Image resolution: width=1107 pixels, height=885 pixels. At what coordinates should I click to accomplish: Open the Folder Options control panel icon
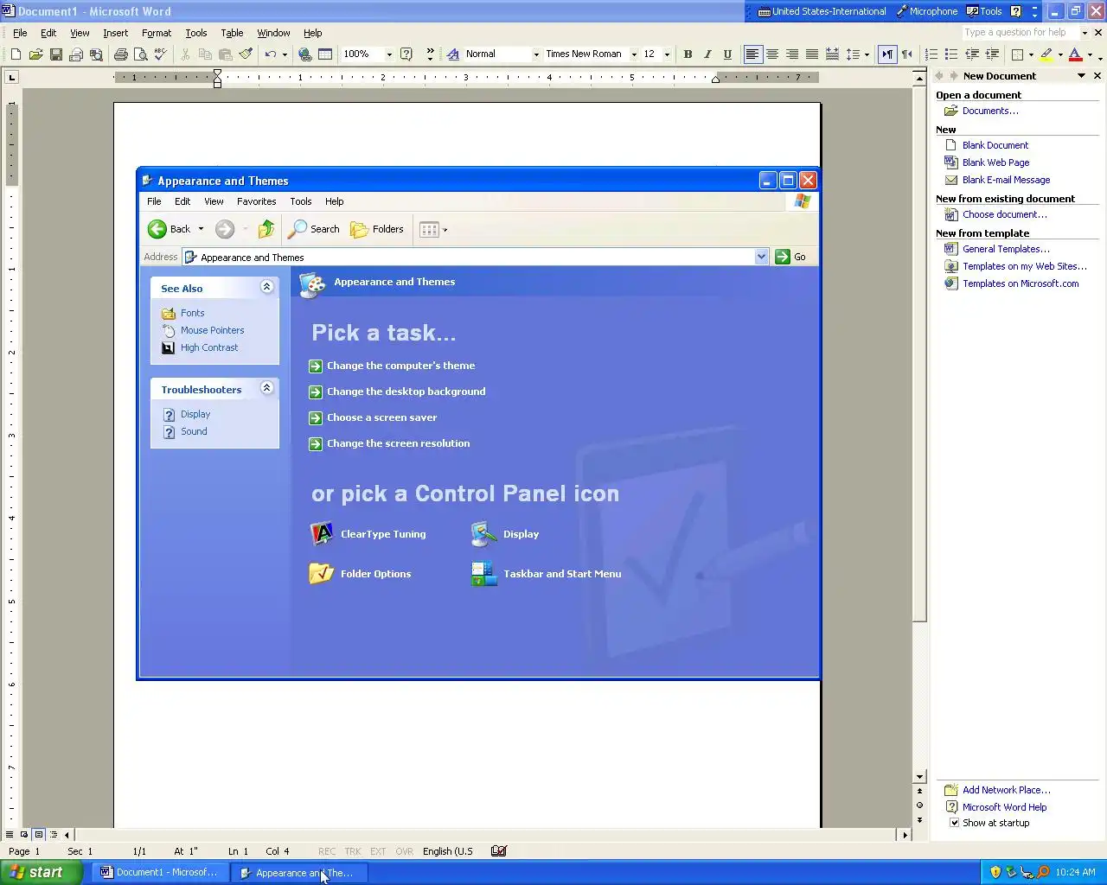point(361,574)
